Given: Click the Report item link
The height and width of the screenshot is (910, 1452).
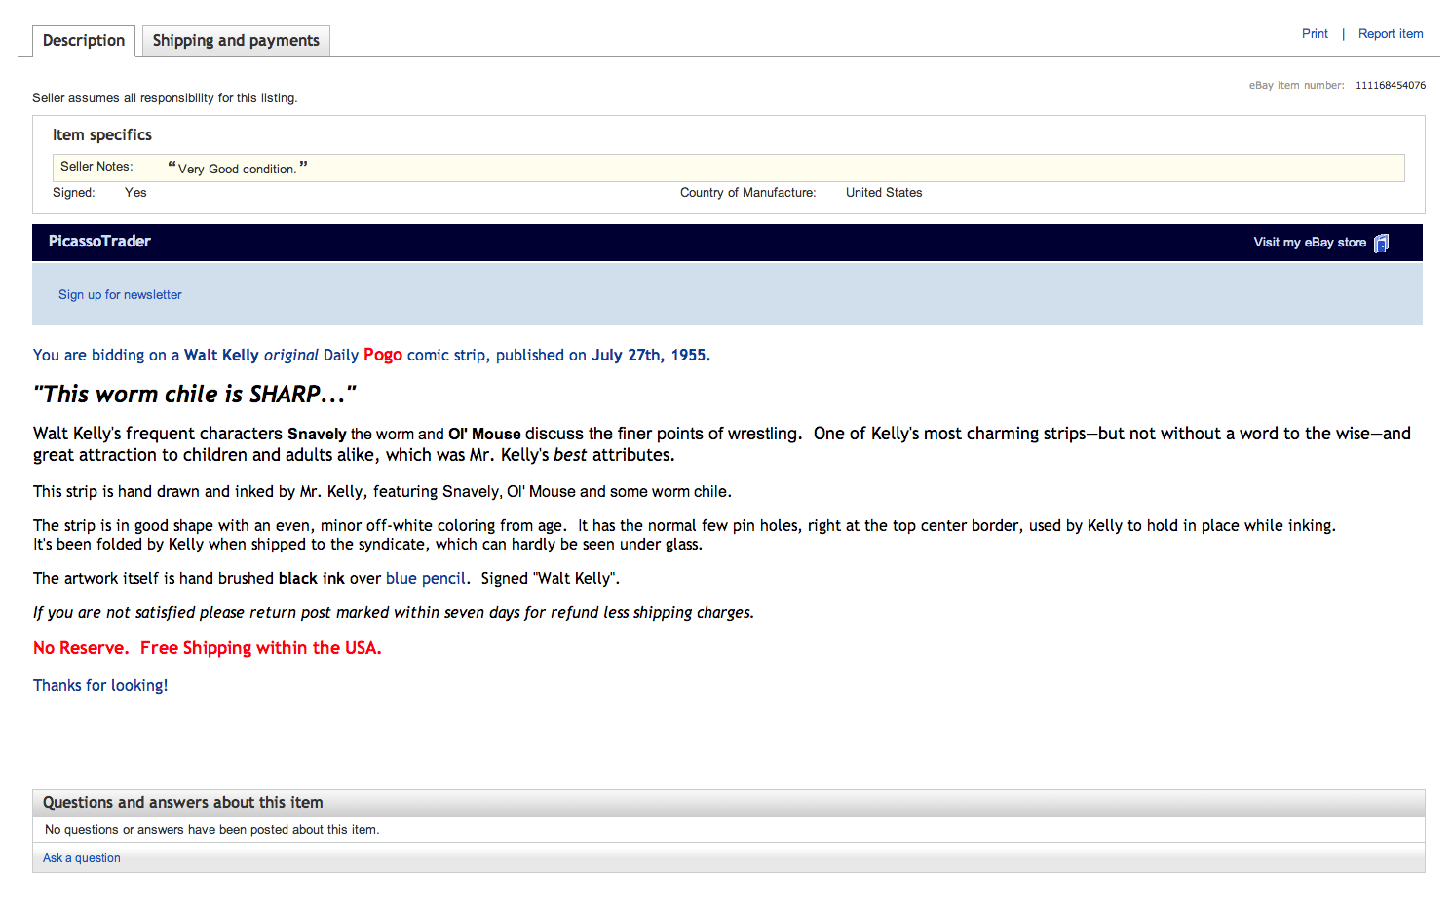Looking at the screenshot, I should click(1391, 33).
